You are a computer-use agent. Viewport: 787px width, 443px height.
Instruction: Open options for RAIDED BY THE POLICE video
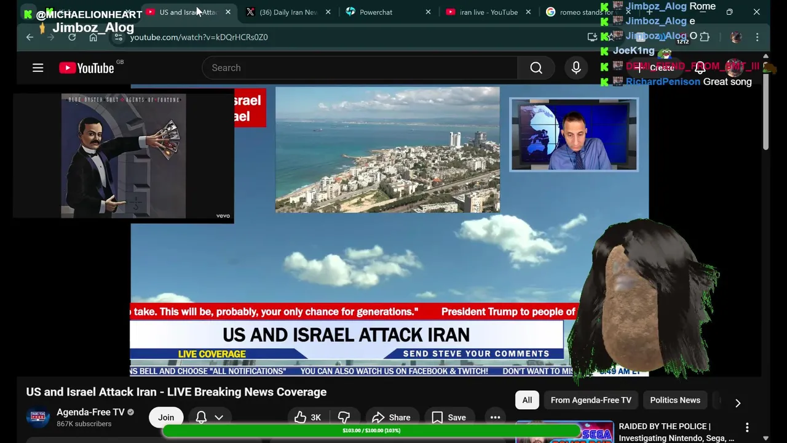click(747, 427)
